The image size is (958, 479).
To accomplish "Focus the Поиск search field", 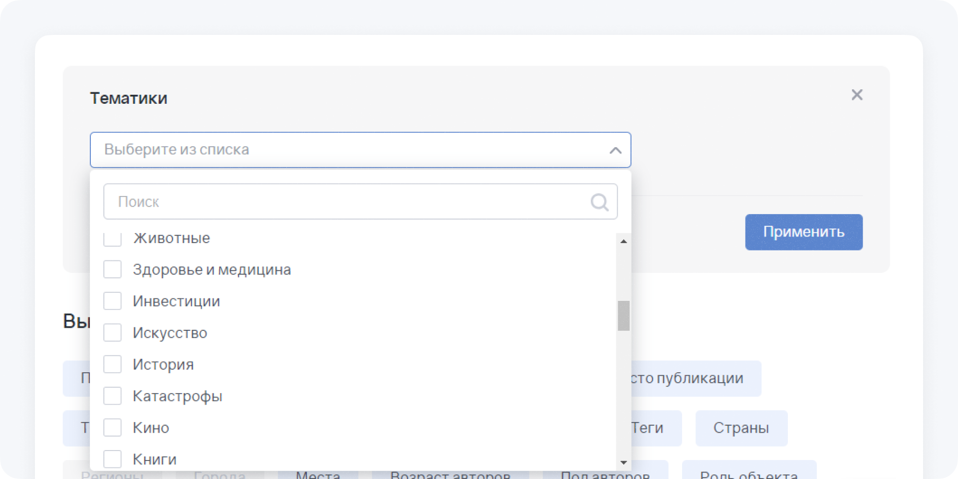I will tap(360, 202).
